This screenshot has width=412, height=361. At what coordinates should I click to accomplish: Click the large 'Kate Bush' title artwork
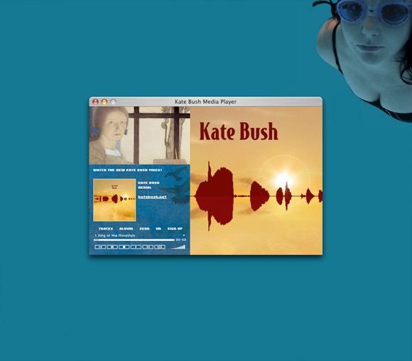coord(238,131)
